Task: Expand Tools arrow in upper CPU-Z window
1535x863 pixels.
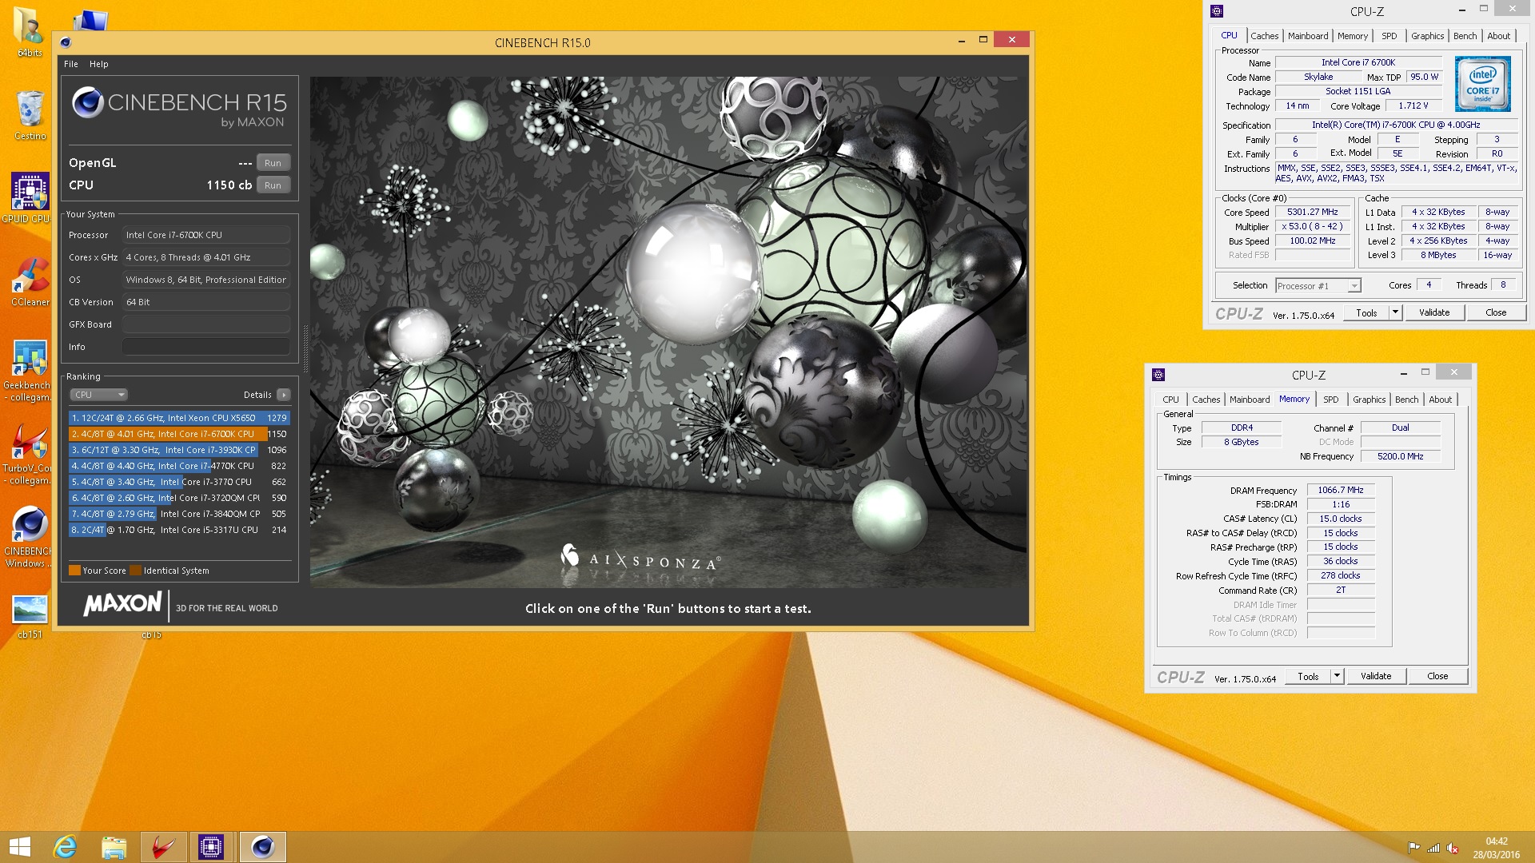Action: pos(1396,312)
